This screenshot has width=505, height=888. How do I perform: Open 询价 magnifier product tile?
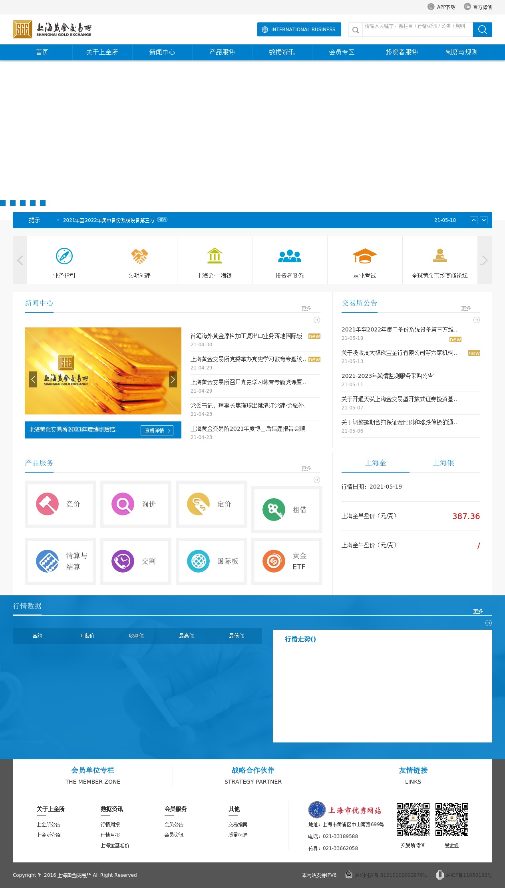tap(136, 504)
